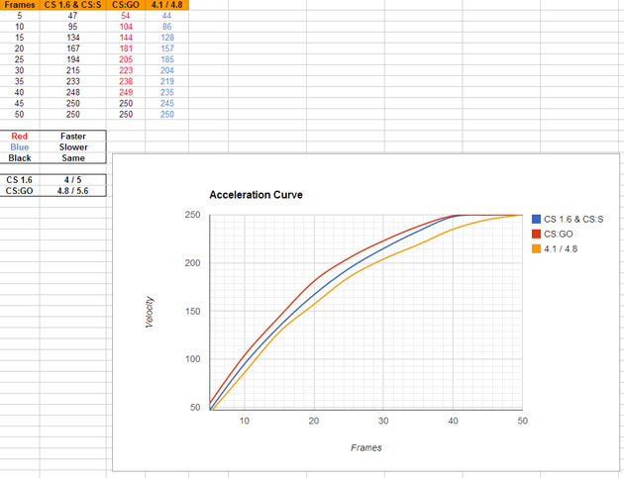Viewport: 624px width, 478px height.
Task: Click the 4.1 / 4.8 header cell
Action: click(166, 6)
